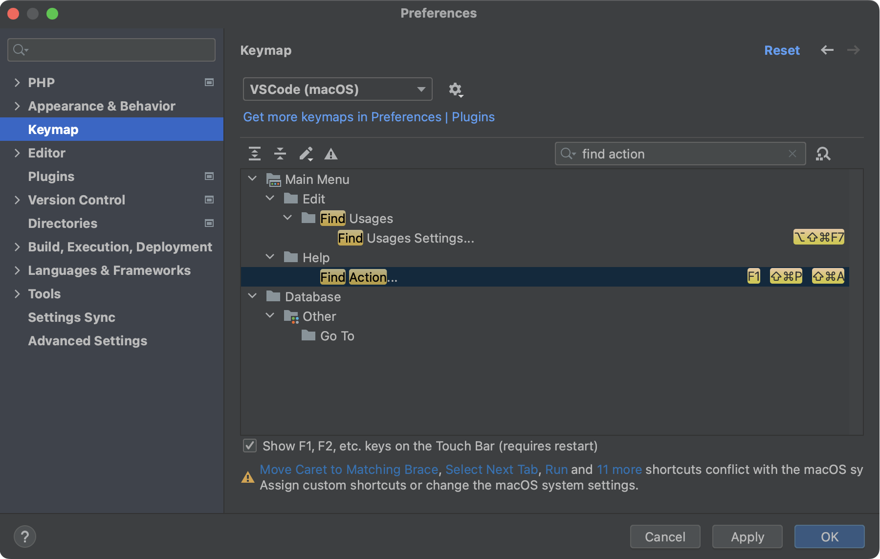Click the Reset link

(782, 50)
